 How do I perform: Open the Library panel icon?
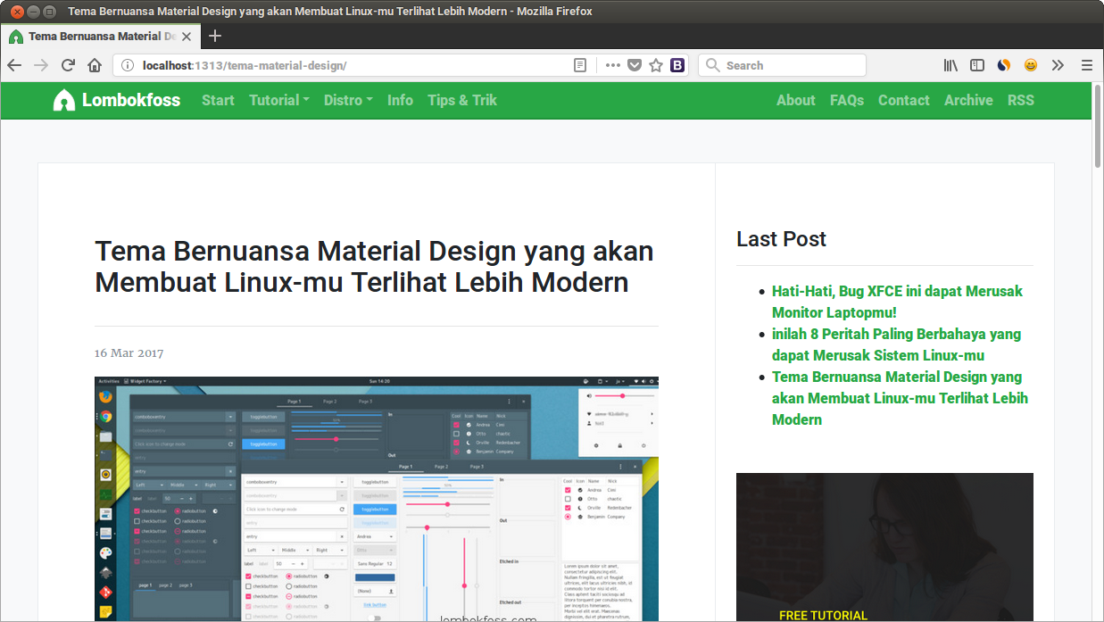[950, 64]
